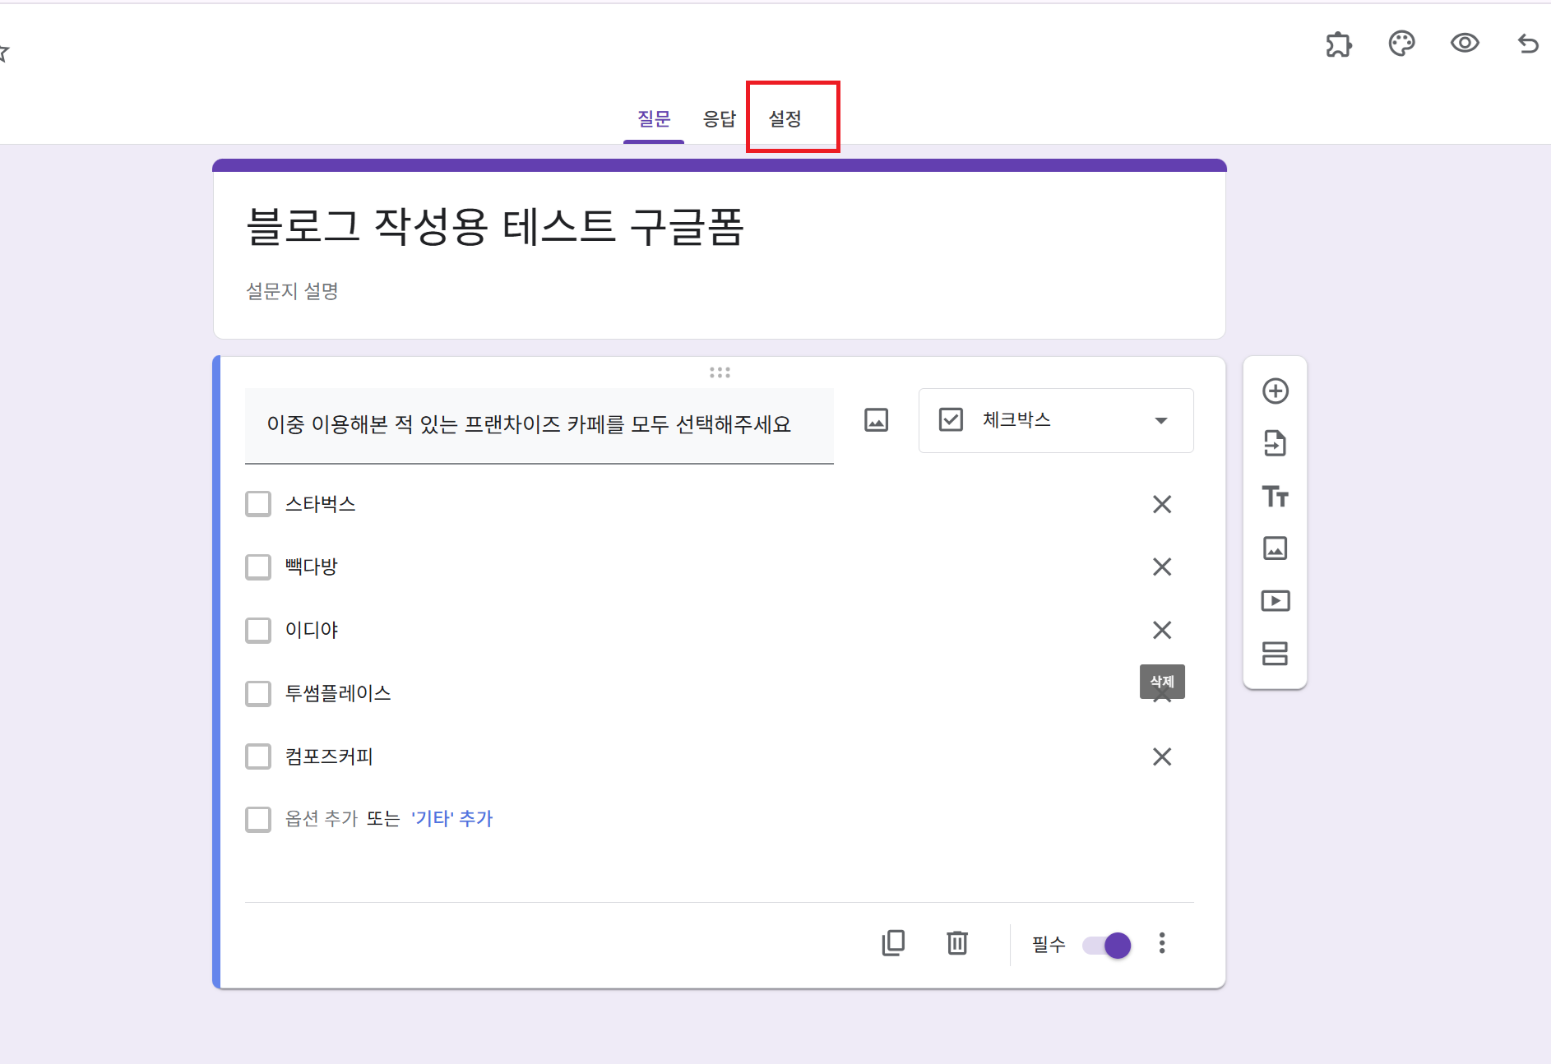
Task: Click 옵션 추가 to add option
Action: click(x=322, y=819)
